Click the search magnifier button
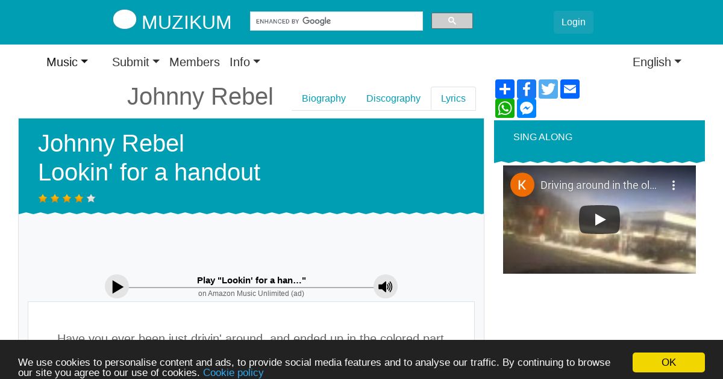This screenshot has width=723, height=379. point(452,21)
